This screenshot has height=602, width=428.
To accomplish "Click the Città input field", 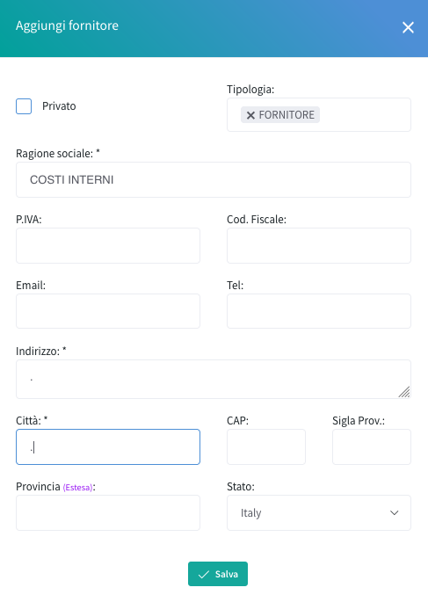I will click(108, 447).
